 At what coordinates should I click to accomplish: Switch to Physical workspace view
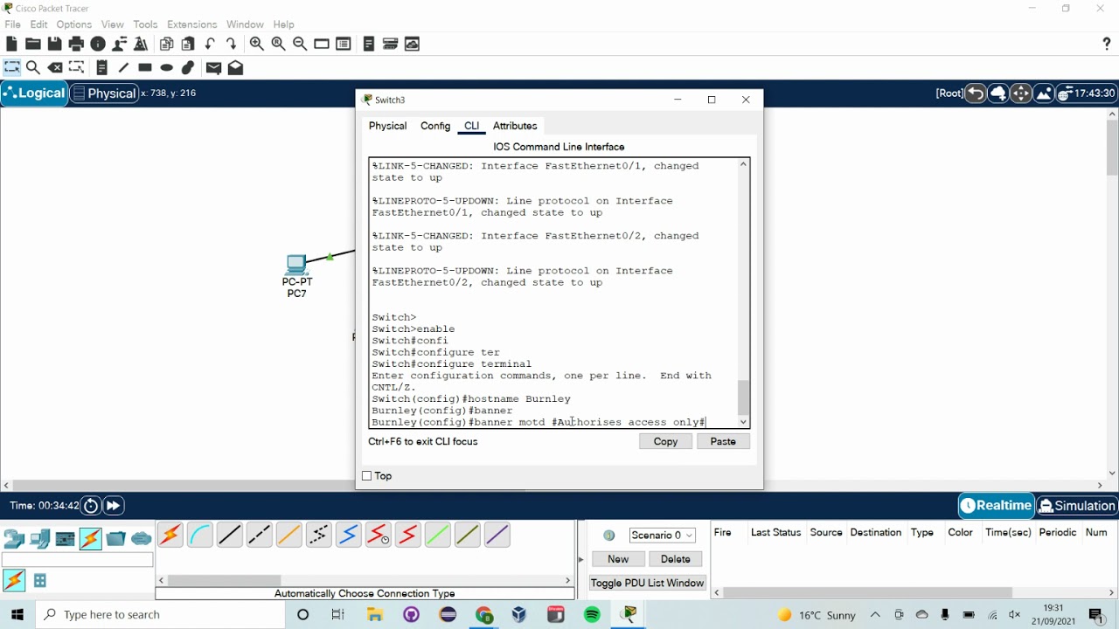click(x=104, y=93)
